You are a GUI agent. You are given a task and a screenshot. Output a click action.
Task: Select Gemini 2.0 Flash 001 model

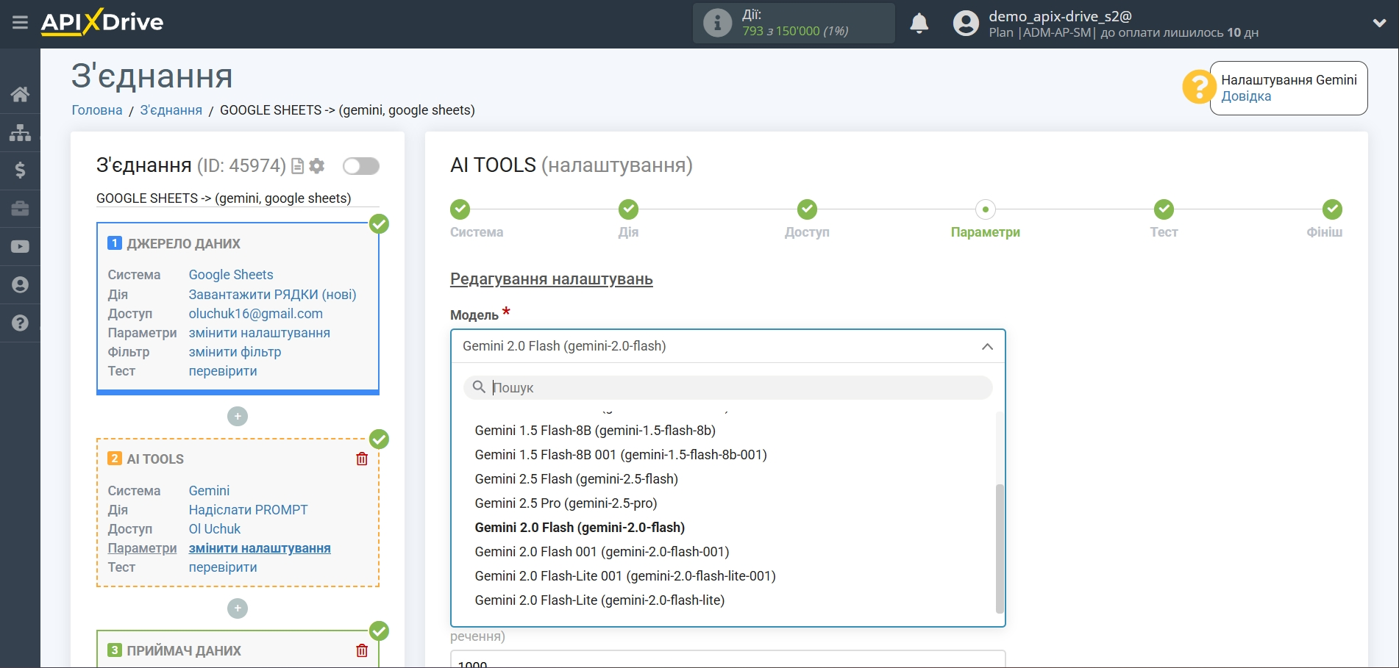tap(602, 552)
